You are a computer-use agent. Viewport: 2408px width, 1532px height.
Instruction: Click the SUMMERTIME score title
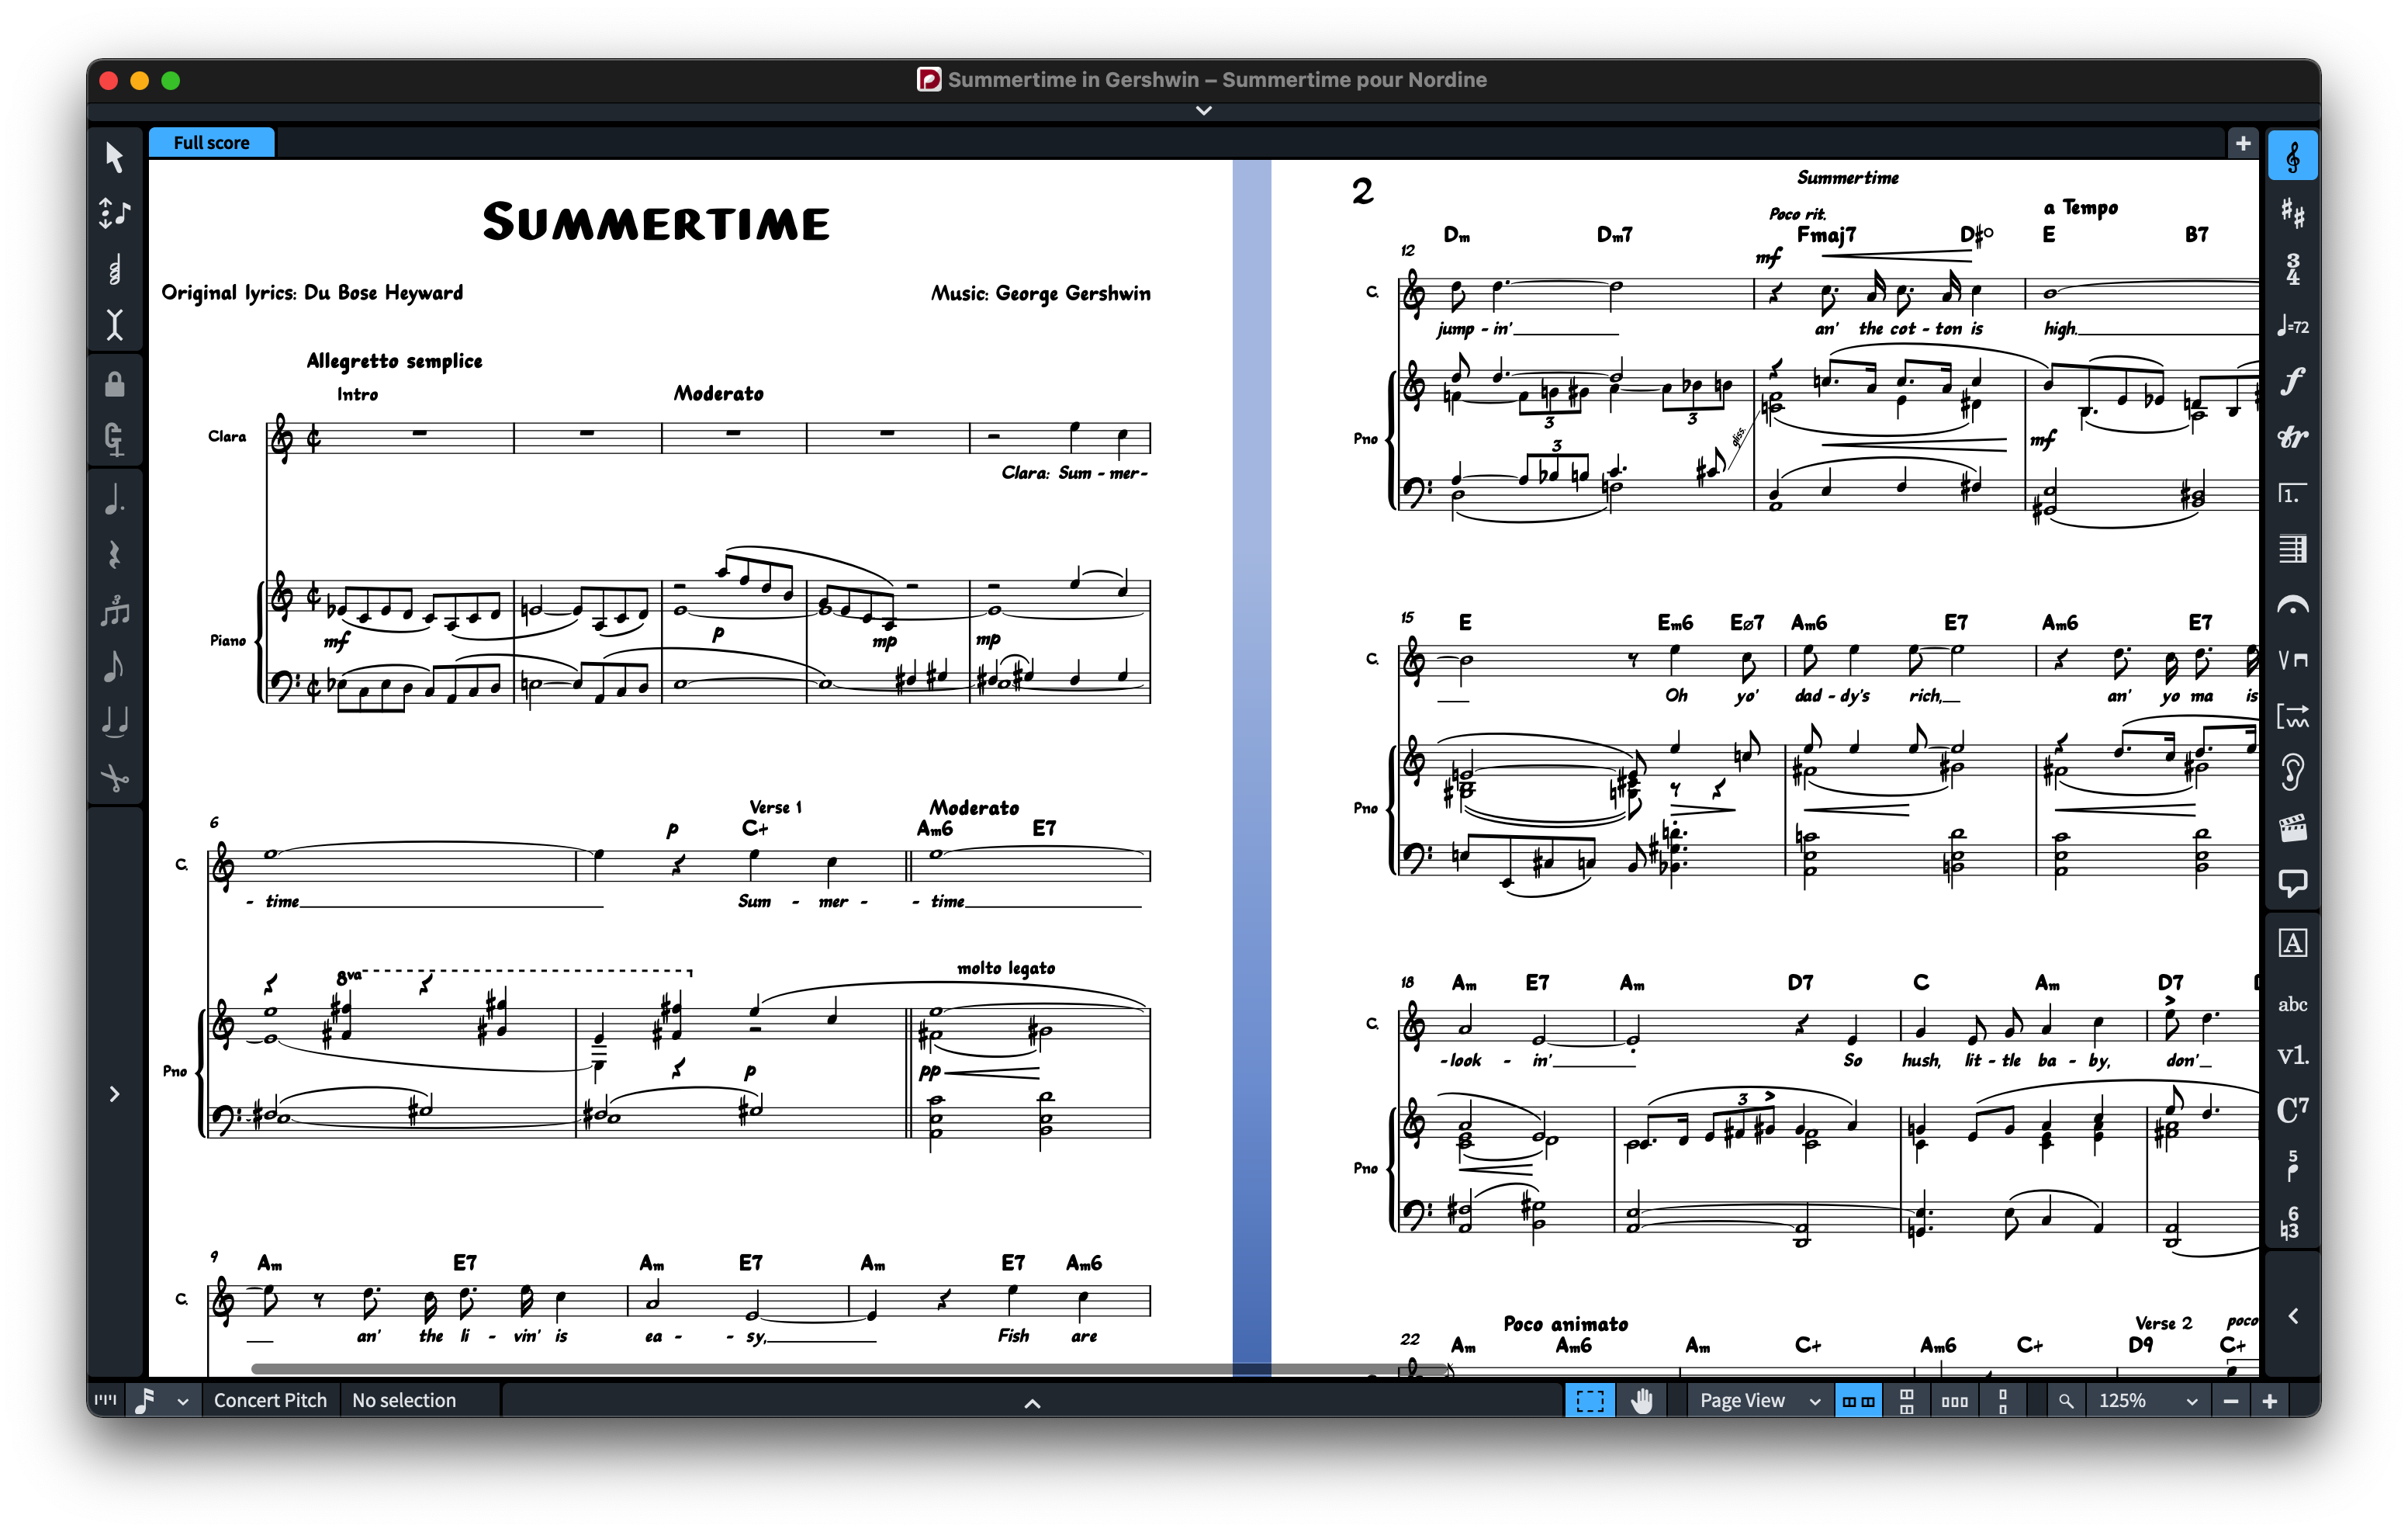[656, 222]
